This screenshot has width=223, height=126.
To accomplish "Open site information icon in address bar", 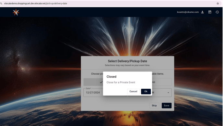I will [x=1, y=4].
